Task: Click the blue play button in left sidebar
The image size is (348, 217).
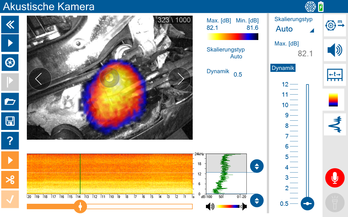Action: point(10,43)
